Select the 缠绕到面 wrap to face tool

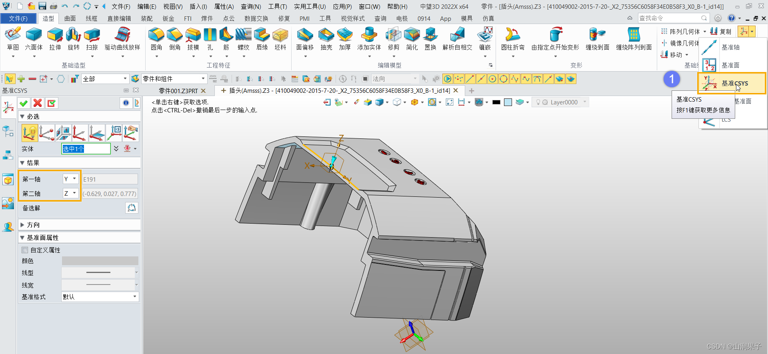pyautogui.click(x=598, y=39)
